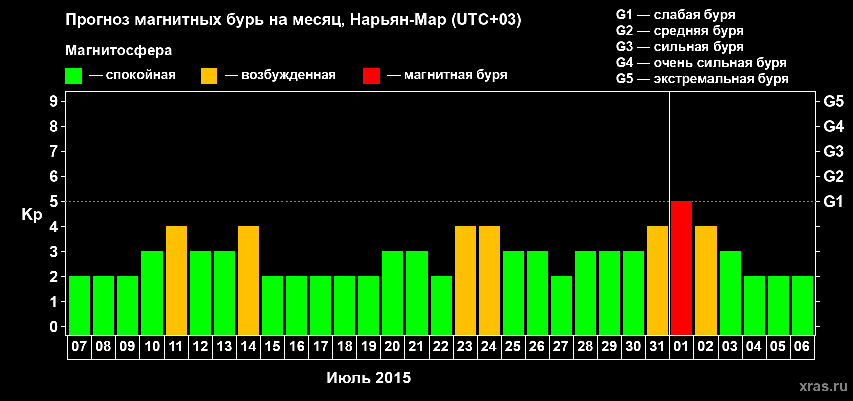Click date label 25 on the axis
The width and height of the screenshot is (853, 401).
[513, 347]
